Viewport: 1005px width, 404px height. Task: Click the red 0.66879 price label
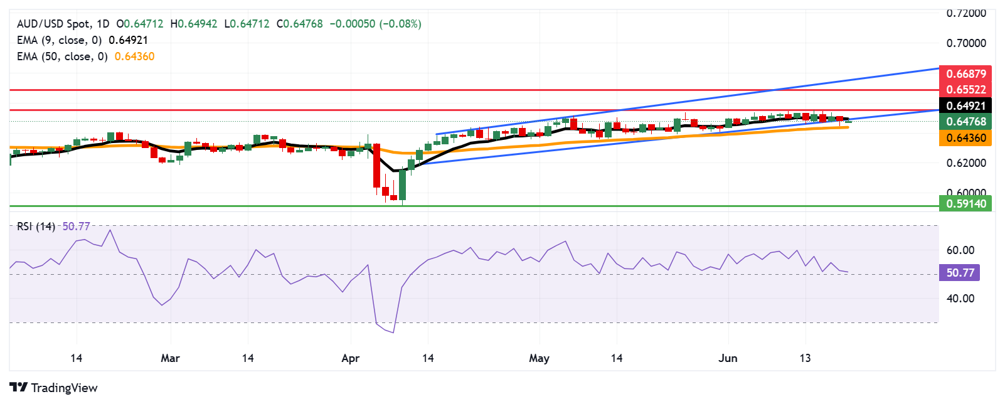click(x=965, y=74)
